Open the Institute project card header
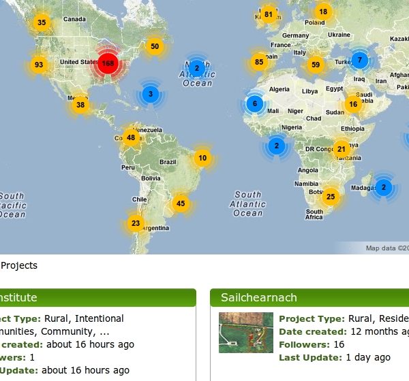Image resolution: width=409 pixels, height=381 pixels. [97, 297]
